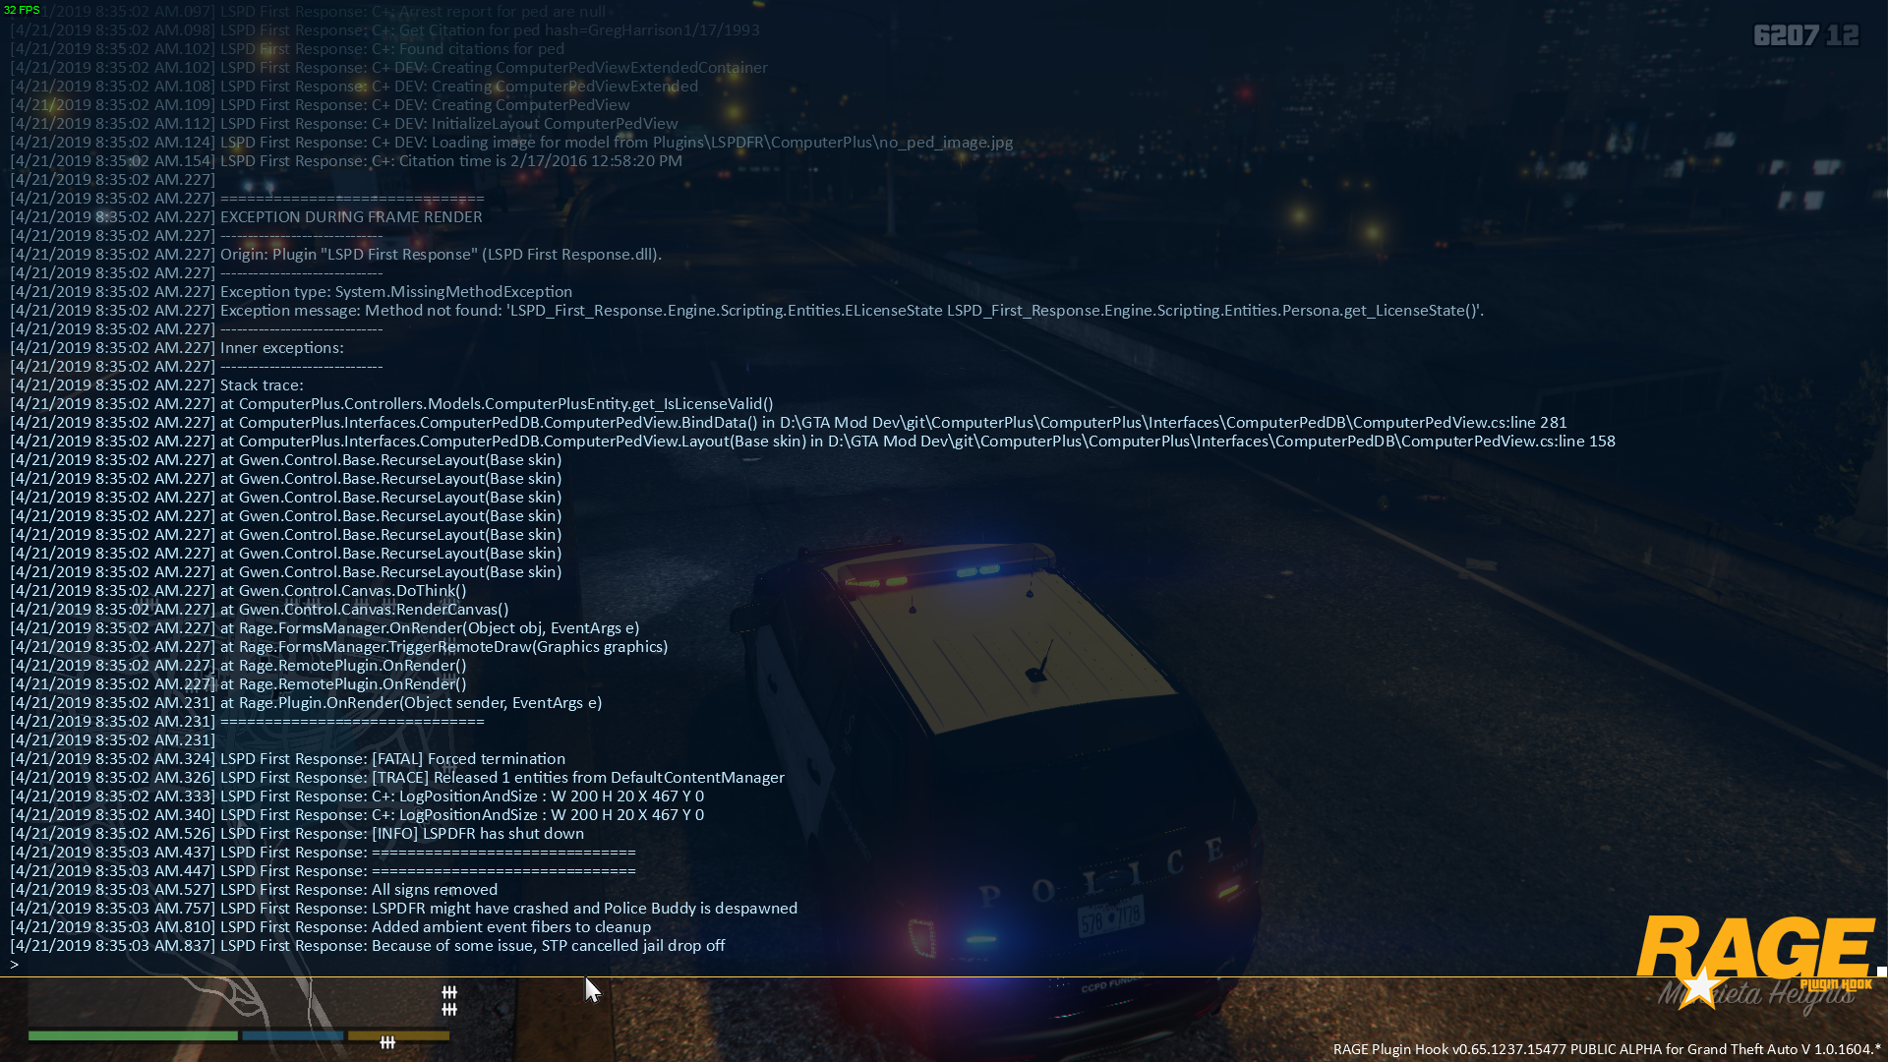Click the white star in RAGE logo
Screen dimensions: 1888x1062
(x=1699, y=987)
